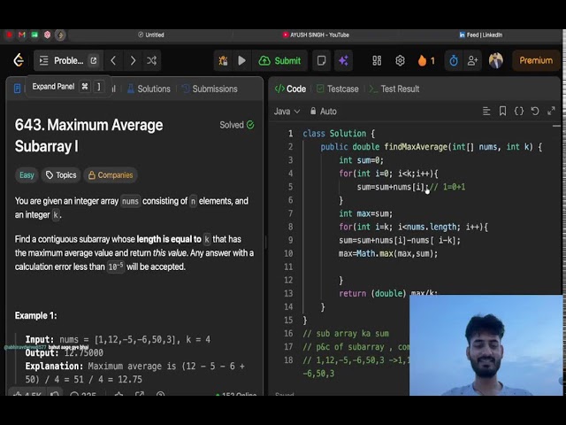Open the Untitled browser tab
Viewport: 566px width, 425px height.
point(151,35)
